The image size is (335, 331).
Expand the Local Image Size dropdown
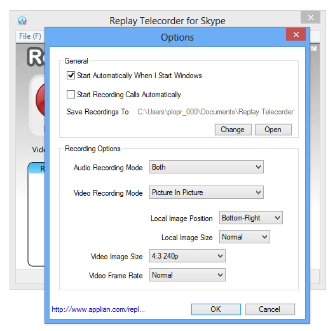click(244, 237)
